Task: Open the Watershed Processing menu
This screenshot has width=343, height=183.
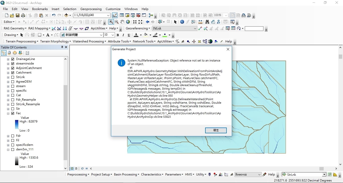Action: (x=89, y=41)
